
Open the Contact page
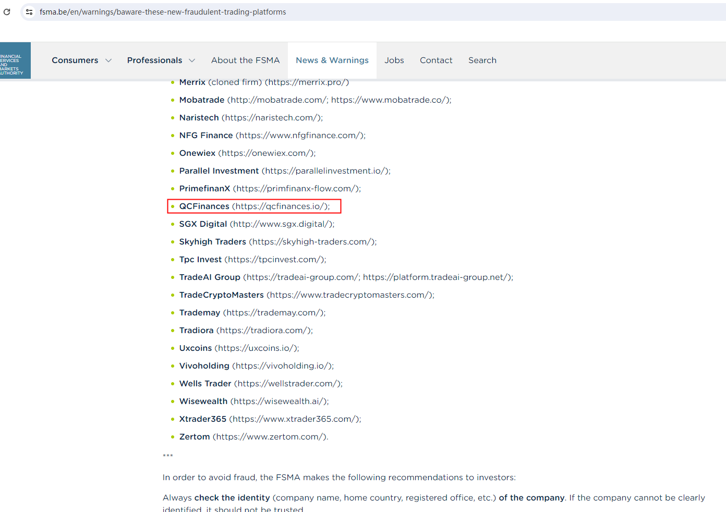[436, 60]
